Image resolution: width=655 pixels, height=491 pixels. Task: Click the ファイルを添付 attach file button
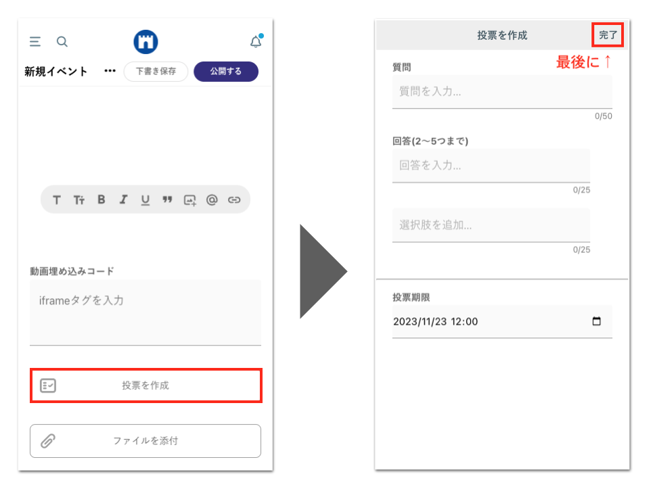click(145, 441)
